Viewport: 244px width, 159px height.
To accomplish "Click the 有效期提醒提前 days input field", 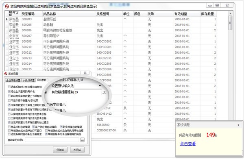I will coord(88,92).
